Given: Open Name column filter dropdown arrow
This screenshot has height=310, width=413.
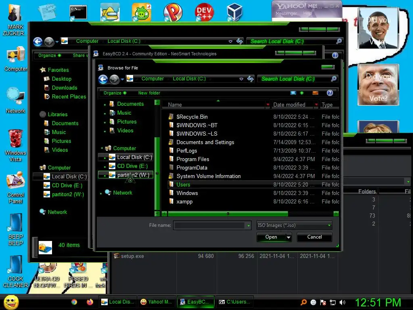Looking at the screenshot, I should (268, 105).
